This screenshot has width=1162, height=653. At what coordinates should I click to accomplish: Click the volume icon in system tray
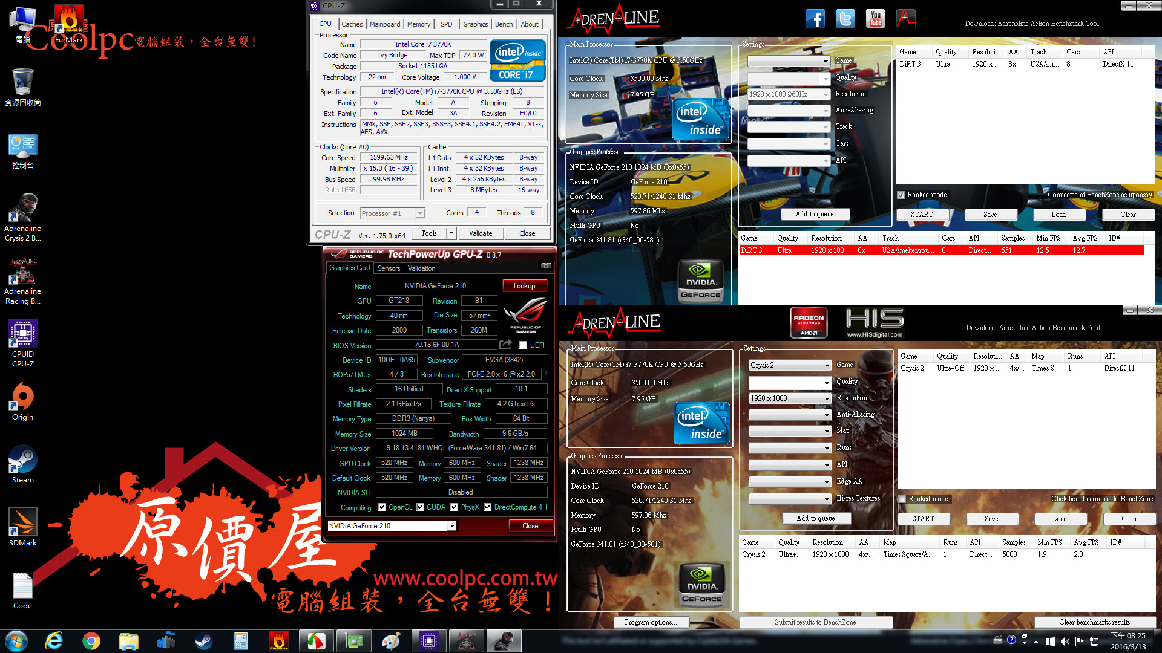tap(1065, 641)
